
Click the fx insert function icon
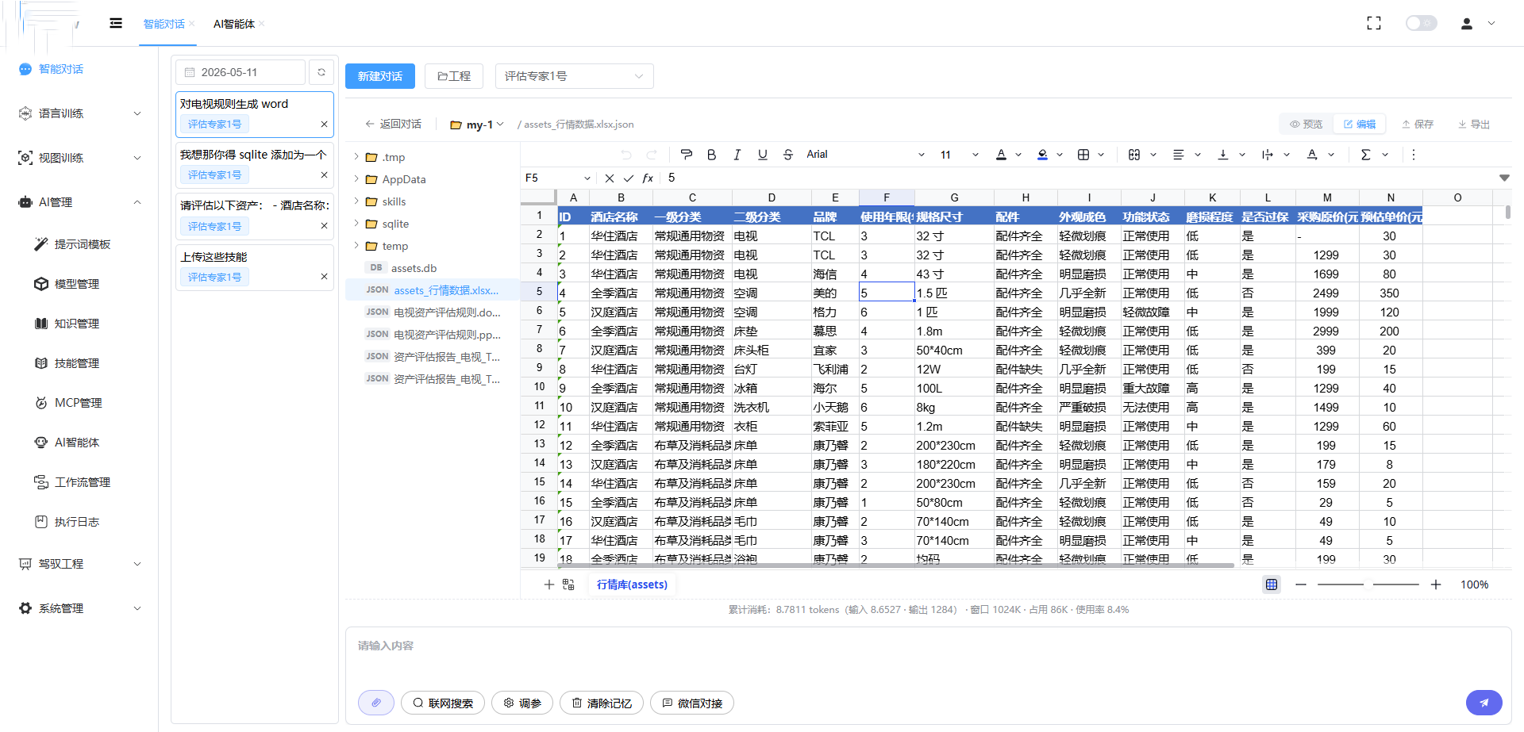[x=648, y=178]
